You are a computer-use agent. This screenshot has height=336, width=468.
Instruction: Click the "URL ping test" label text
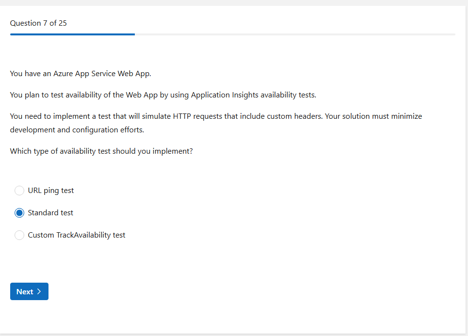(51, 191)
